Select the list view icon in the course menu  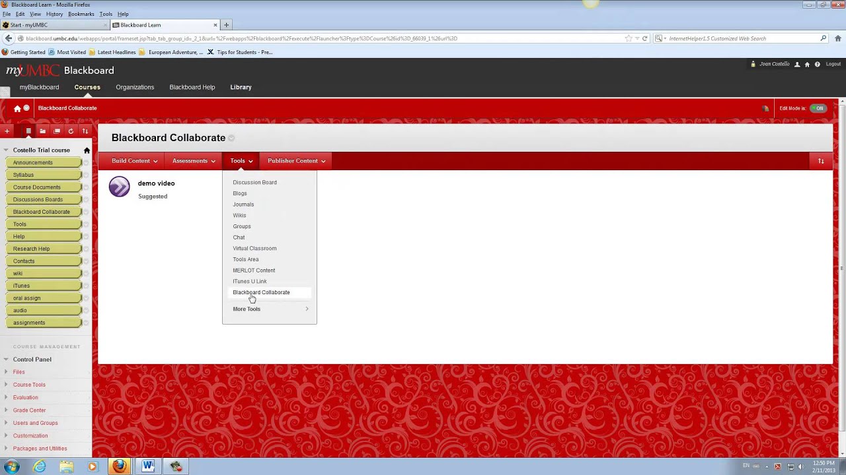point(28,131)
